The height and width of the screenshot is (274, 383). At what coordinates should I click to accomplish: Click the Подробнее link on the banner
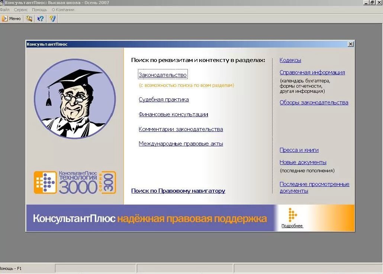(x=292, y=226)
